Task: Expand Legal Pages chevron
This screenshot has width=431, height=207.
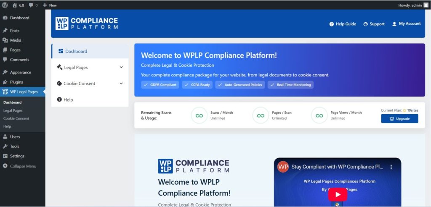Action: [121, 67]
